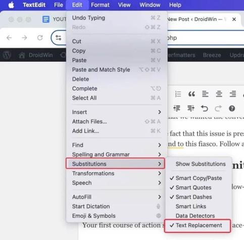Click the editor redo arrow
244x240 pixels.
218,108
